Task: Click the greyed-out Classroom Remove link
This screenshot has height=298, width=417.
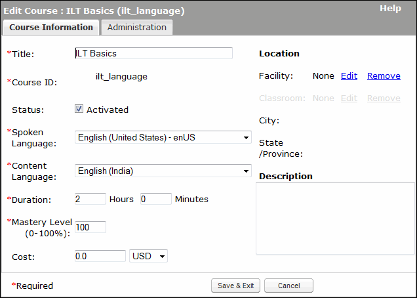Action: pyautogui.click(x=384, y=98)
